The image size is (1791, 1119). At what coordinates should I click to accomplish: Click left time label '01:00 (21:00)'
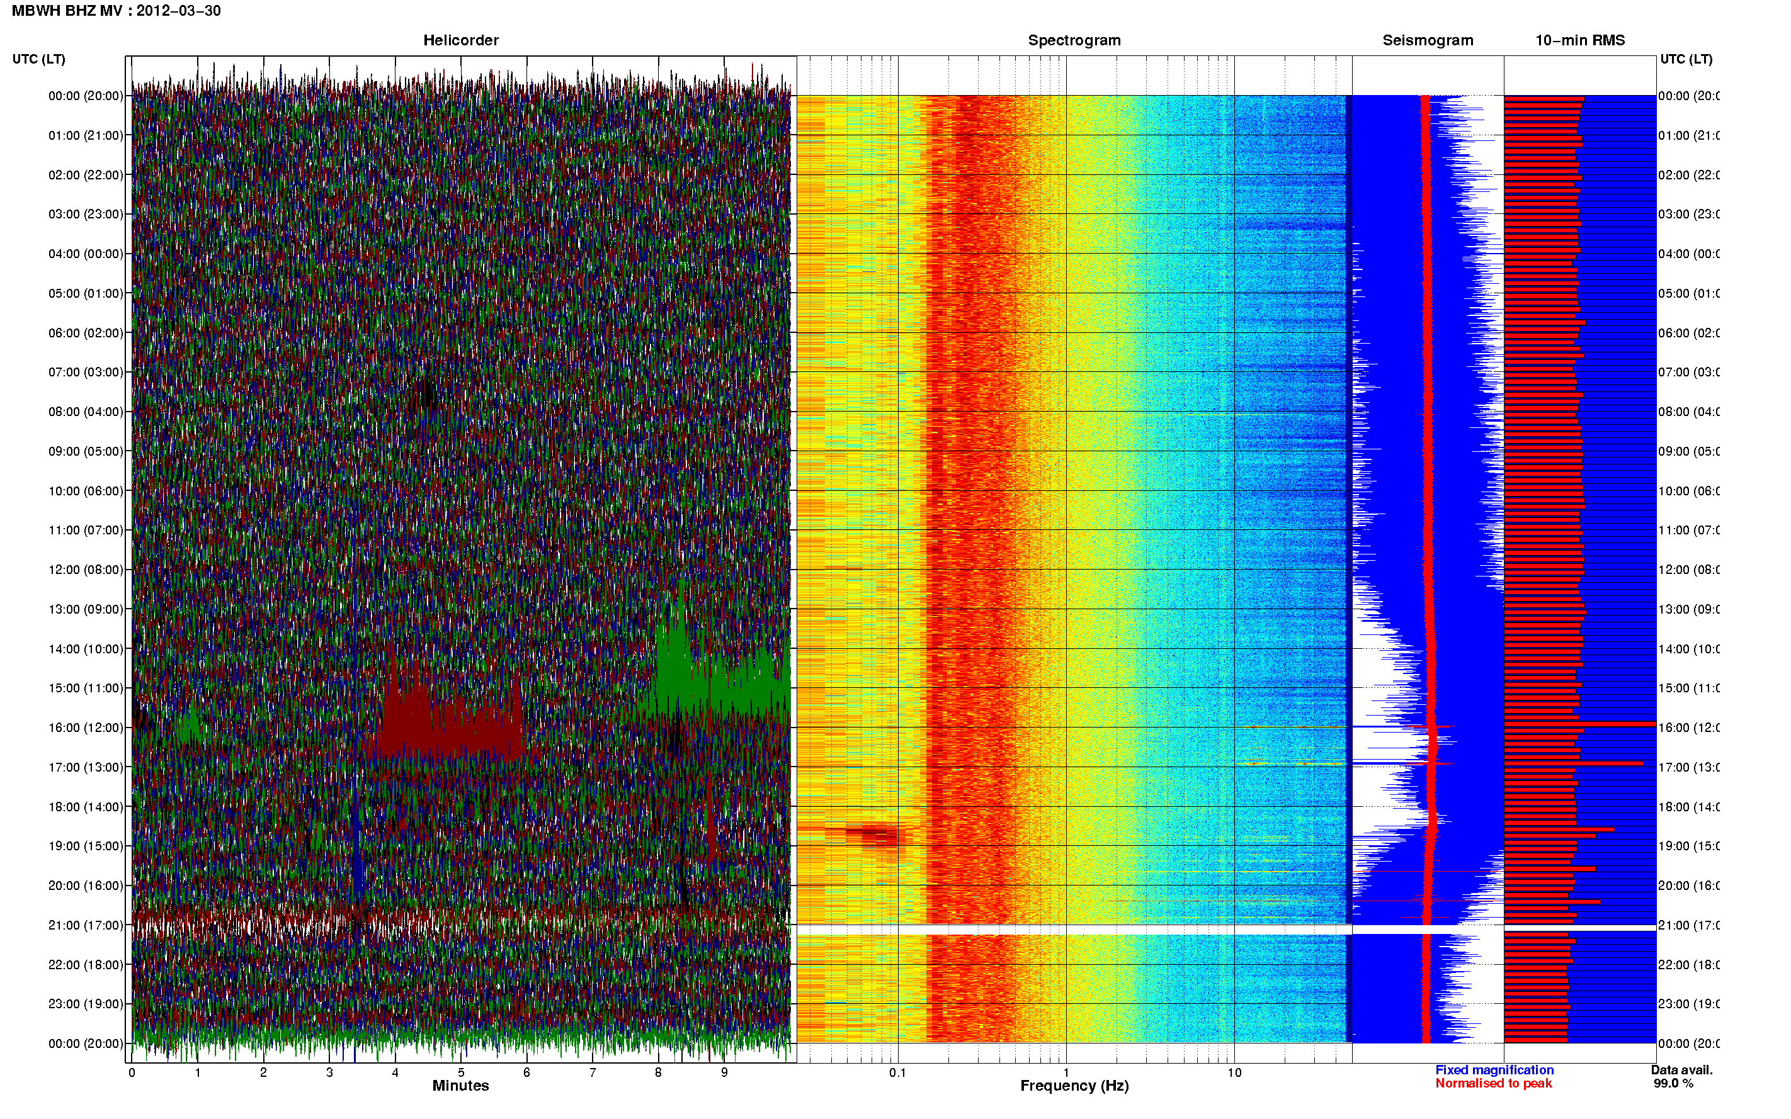(x=86, y=135)
